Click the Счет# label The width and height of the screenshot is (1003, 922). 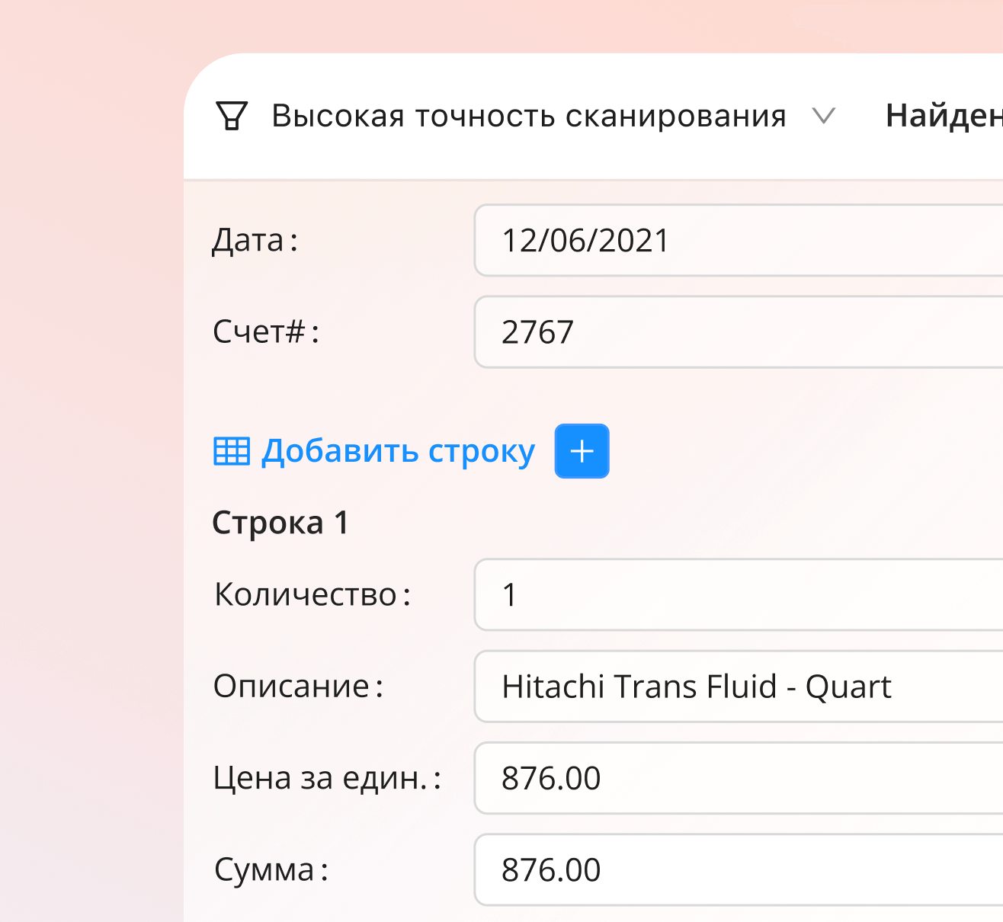point(266,332)
